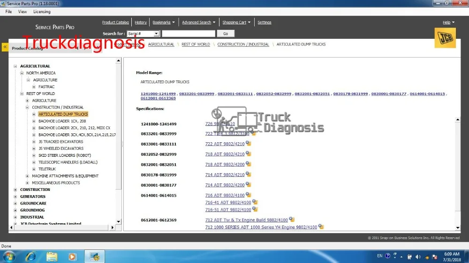Select TELESCOPIC HANDLERS (LOADALL) in the tree
The image size is (469, 263).
coord(68,162)
